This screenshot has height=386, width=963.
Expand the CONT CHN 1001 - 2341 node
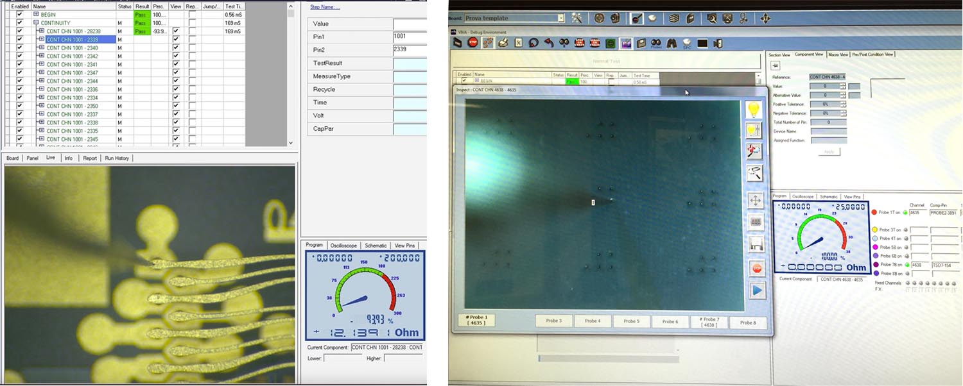[x=41, y=64]
